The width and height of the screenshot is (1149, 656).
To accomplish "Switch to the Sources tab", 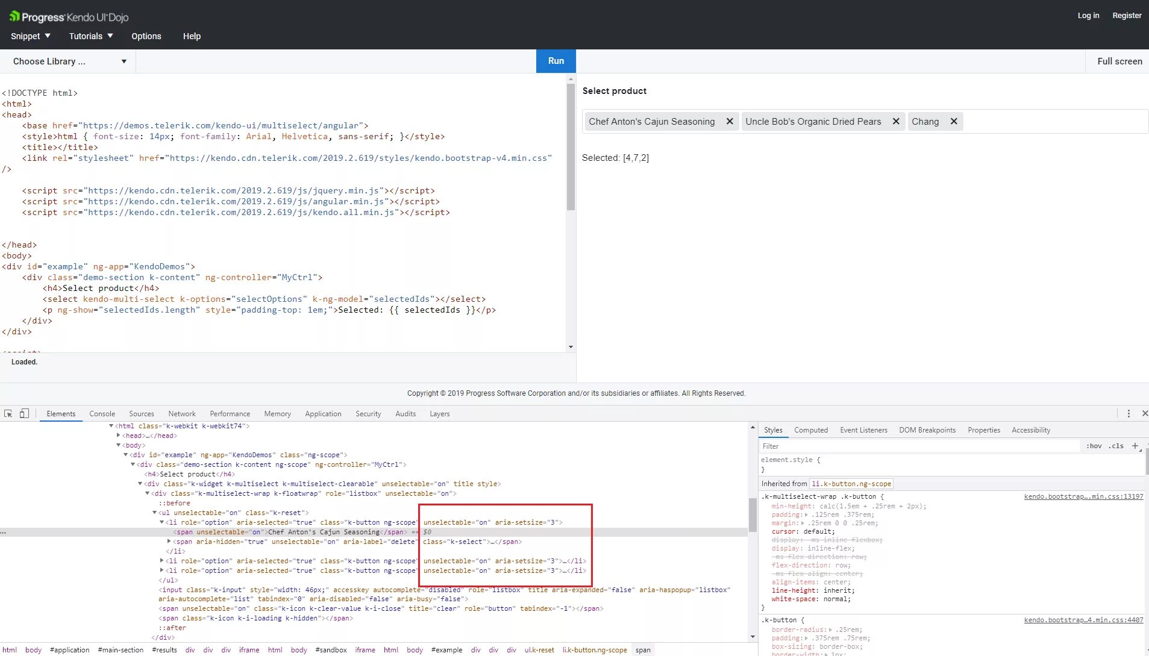I will [142, 414].
